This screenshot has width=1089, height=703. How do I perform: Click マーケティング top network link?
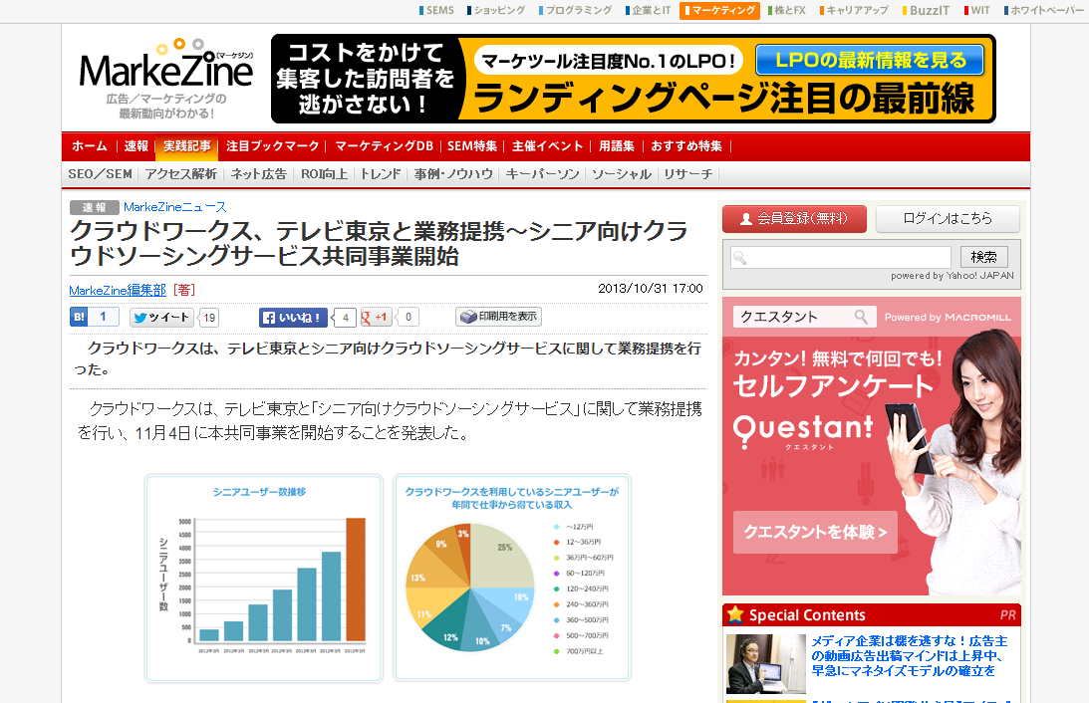[x=719, y=10]
